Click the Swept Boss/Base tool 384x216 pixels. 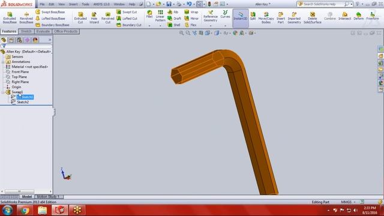click(50, 12)
